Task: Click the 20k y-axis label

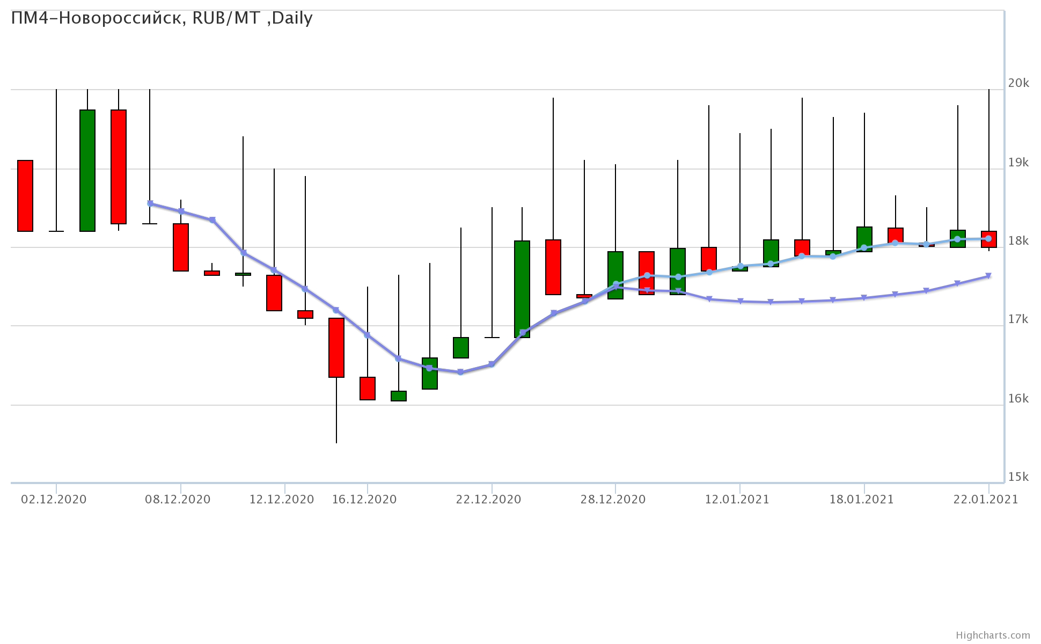Action: [1018, 83]
